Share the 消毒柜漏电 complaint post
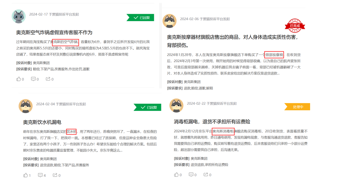Viewport: 339px width, 186px height. click(207, 175)
